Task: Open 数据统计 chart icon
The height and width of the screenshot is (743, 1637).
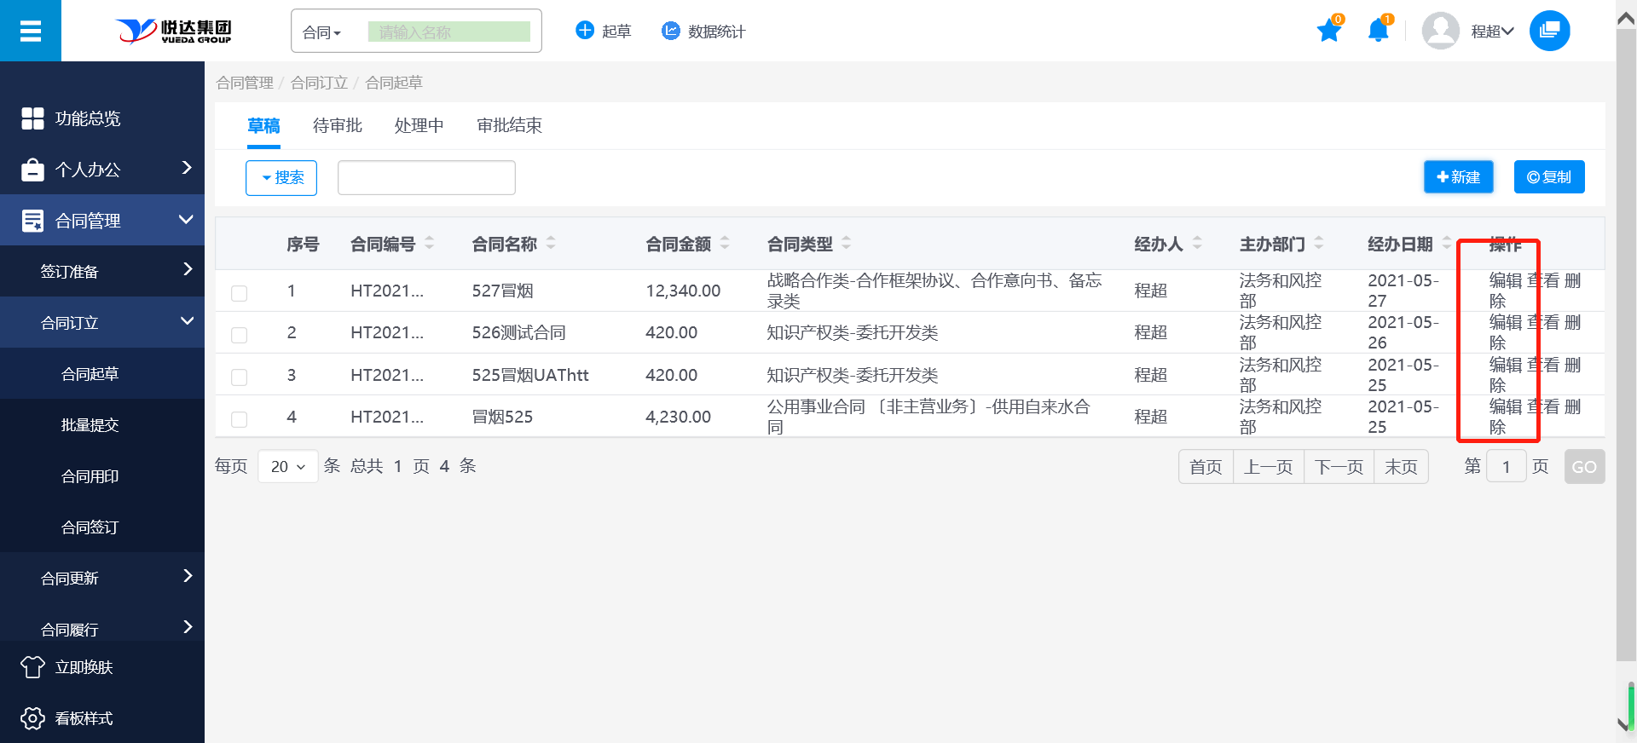Action: coord(671,32)
